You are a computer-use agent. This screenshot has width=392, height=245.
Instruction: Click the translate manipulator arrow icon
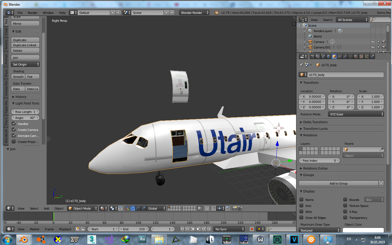pyautogui.click(x=133, y=208)
